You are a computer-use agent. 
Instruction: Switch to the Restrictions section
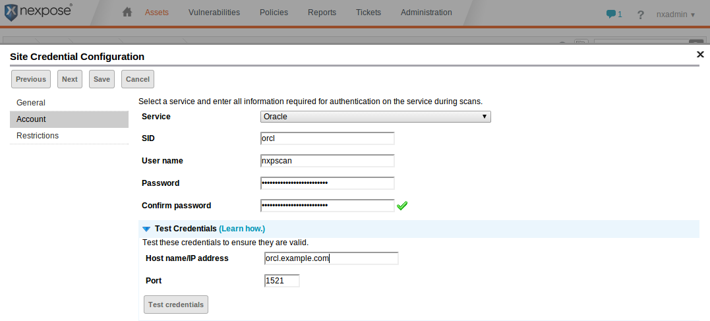pos(38,136)
